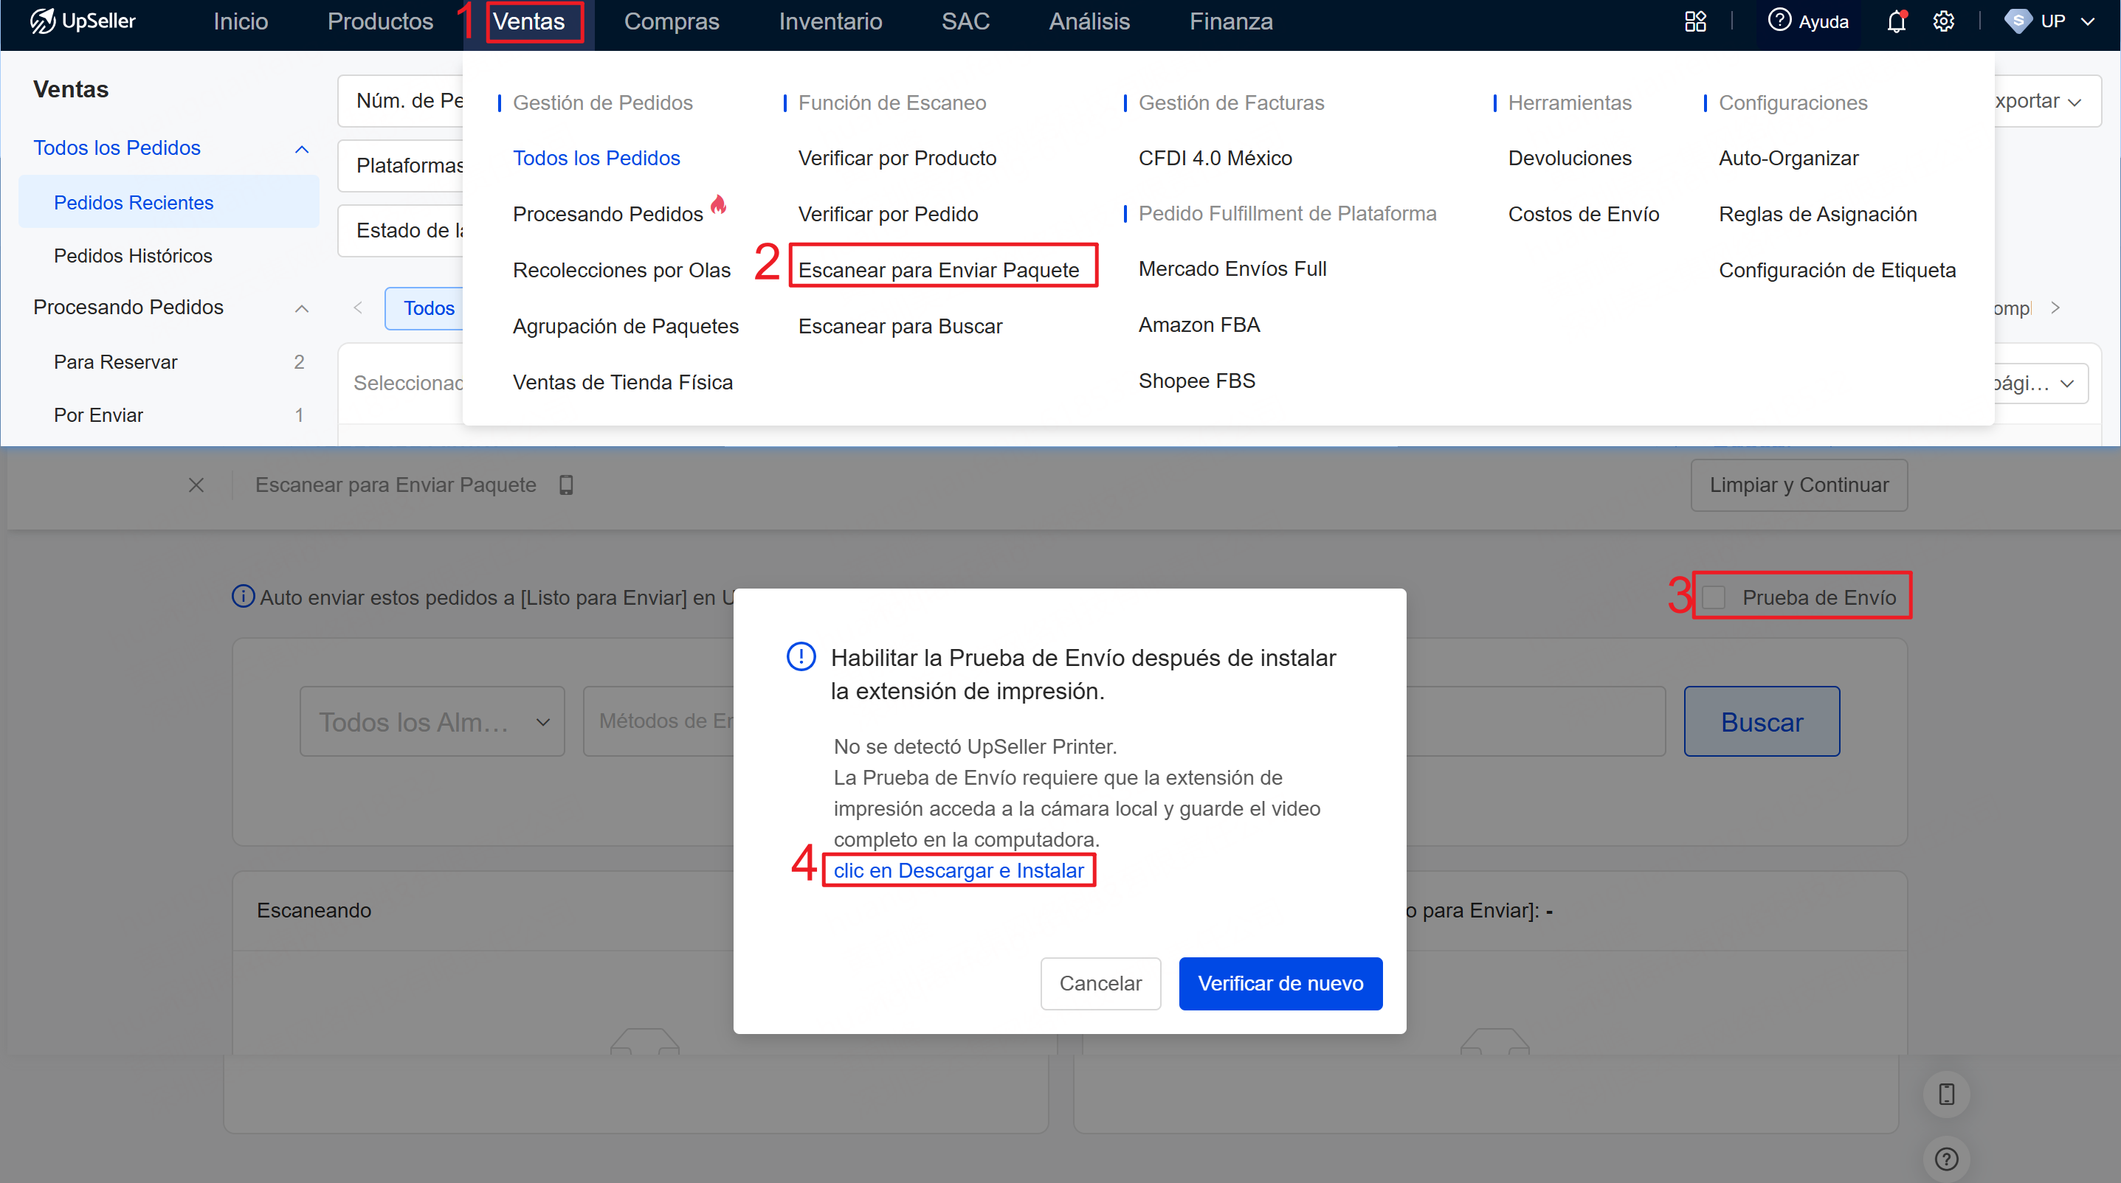
Task: Open Verificar por Producto
Action: point(897,158)
